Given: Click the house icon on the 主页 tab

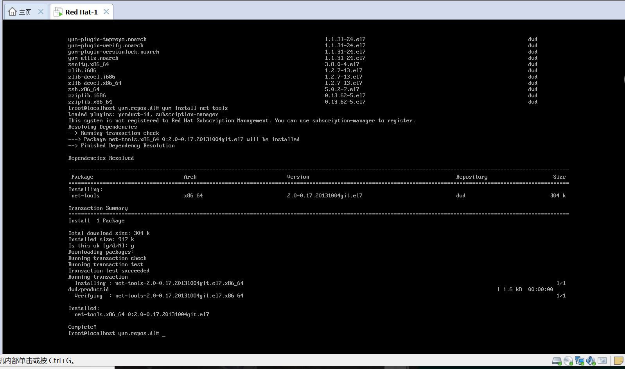Looking at the screenshot, I should coord(13,12).
